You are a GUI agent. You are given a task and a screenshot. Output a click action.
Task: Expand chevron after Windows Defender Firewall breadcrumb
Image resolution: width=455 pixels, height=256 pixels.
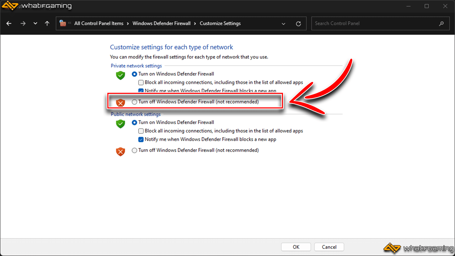[195, 23]
